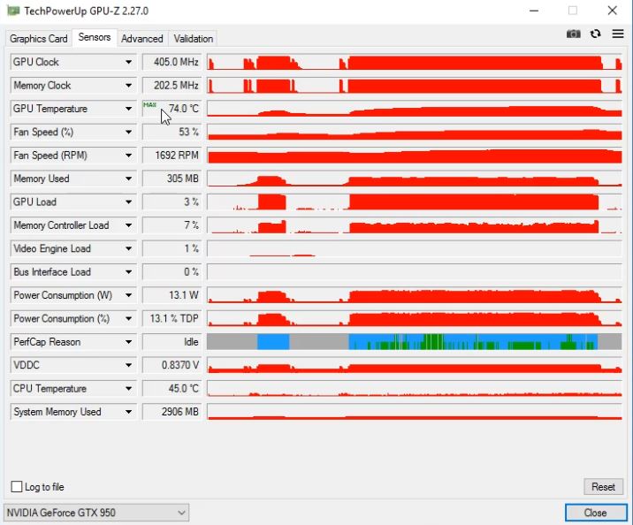Click the PerfCap Reason color bar
This screenshot has height=525, width=633.
coord(415,342)
